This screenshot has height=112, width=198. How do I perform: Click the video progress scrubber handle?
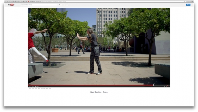(x=153, y=85)
